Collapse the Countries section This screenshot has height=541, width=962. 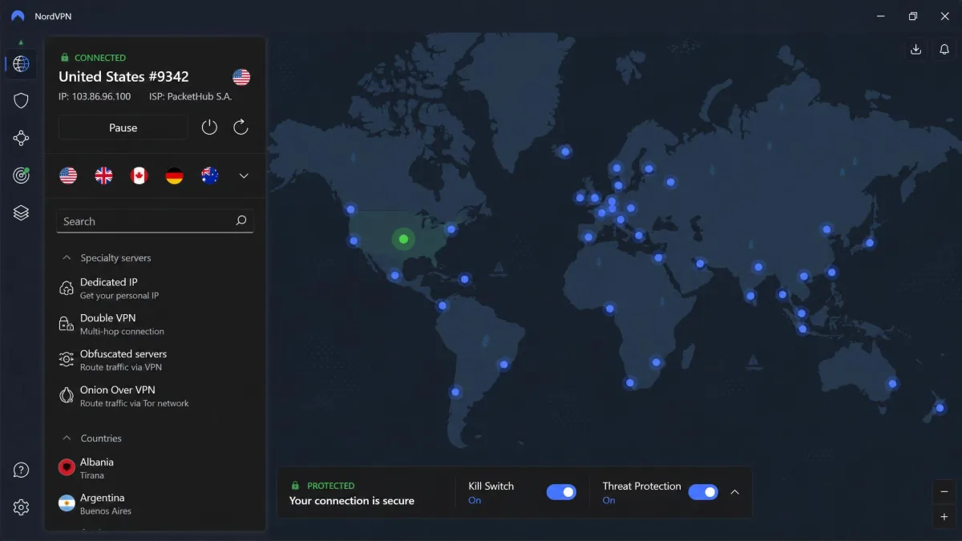point(67,438)
